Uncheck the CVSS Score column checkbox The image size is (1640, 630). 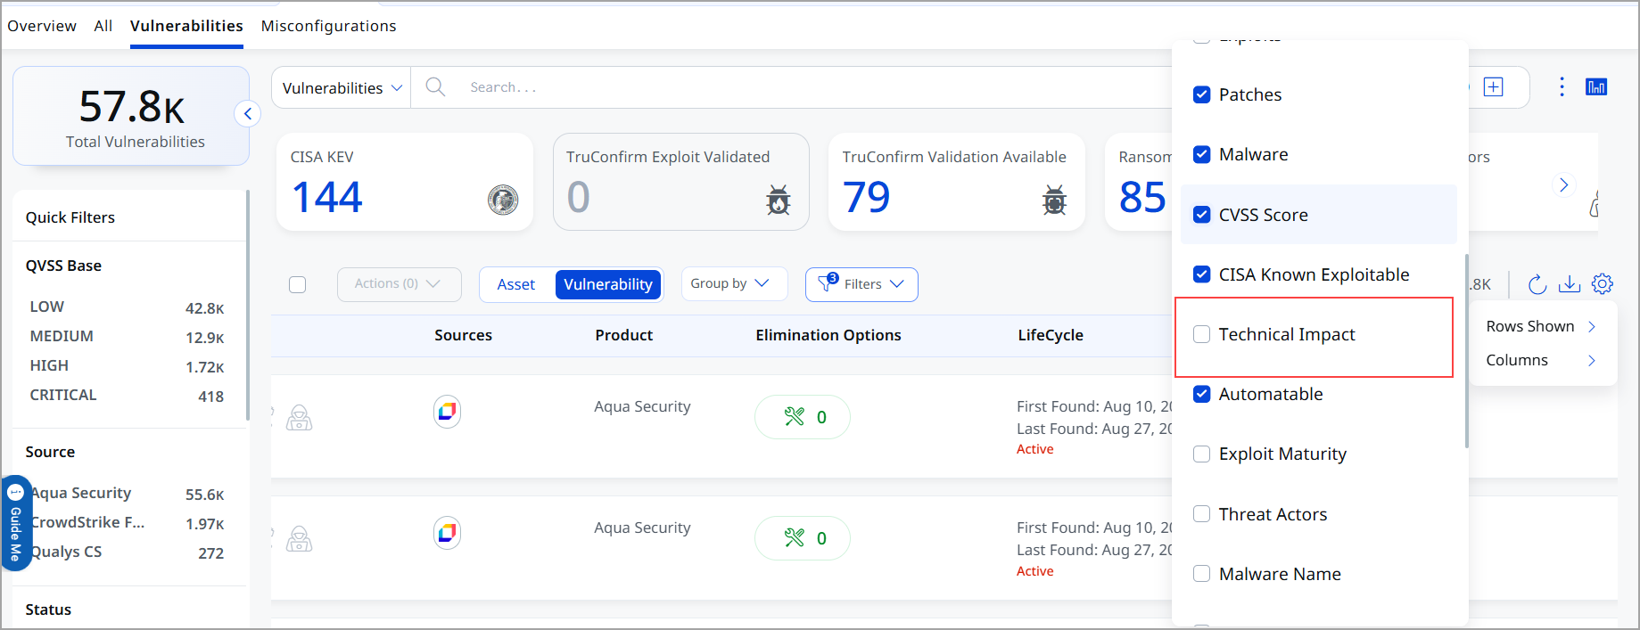tap(1202, 215)
